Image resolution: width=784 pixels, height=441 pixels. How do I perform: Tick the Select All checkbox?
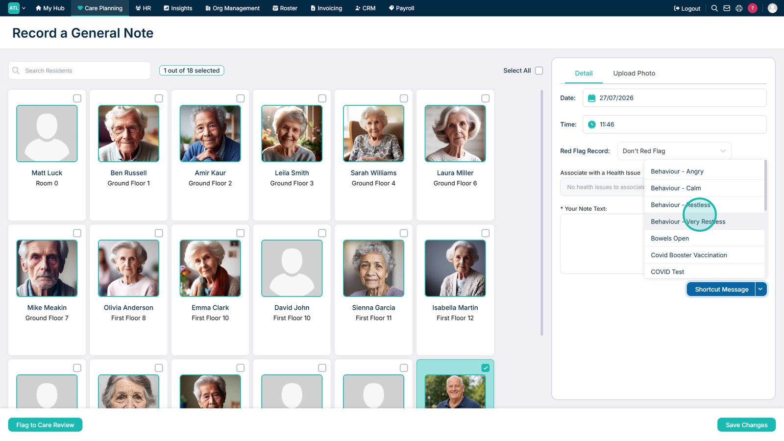pos(539,71)
